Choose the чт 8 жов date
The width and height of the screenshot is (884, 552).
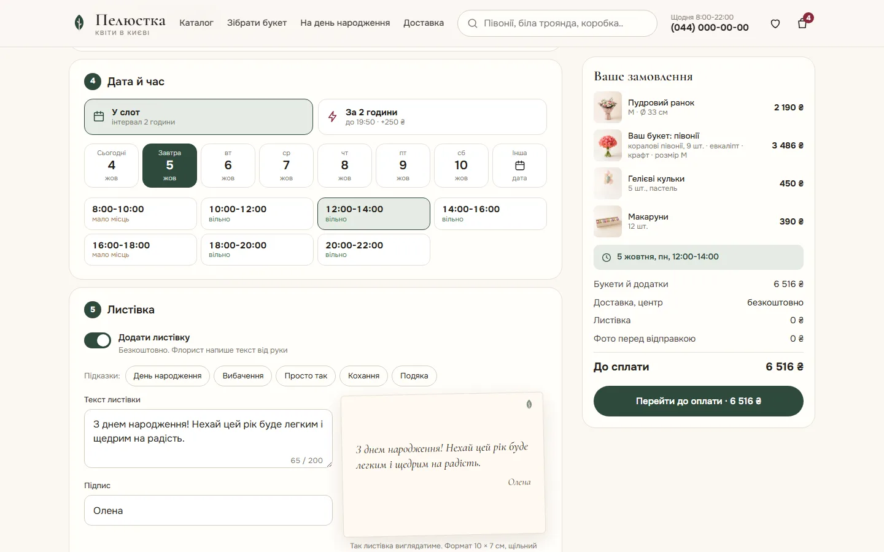345,166
